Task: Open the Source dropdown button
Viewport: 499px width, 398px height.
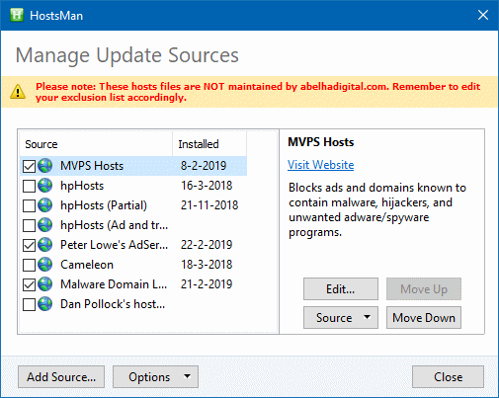Action: [341, 318]
